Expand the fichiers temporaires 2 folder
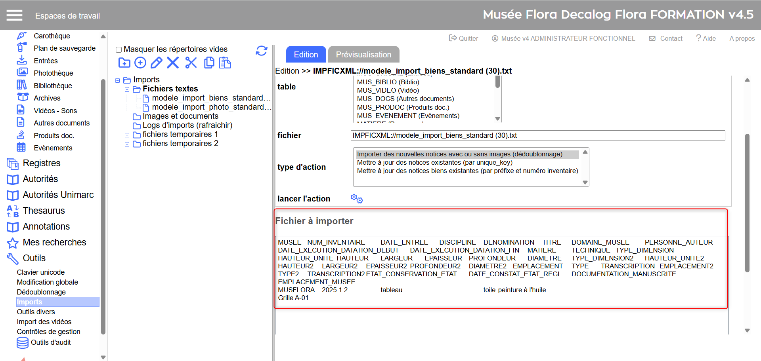761x361 pixels. click(x=127, y=144)
